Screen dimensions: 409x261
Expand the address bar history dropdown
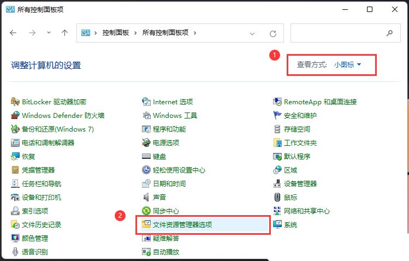[x=252, y=34]
